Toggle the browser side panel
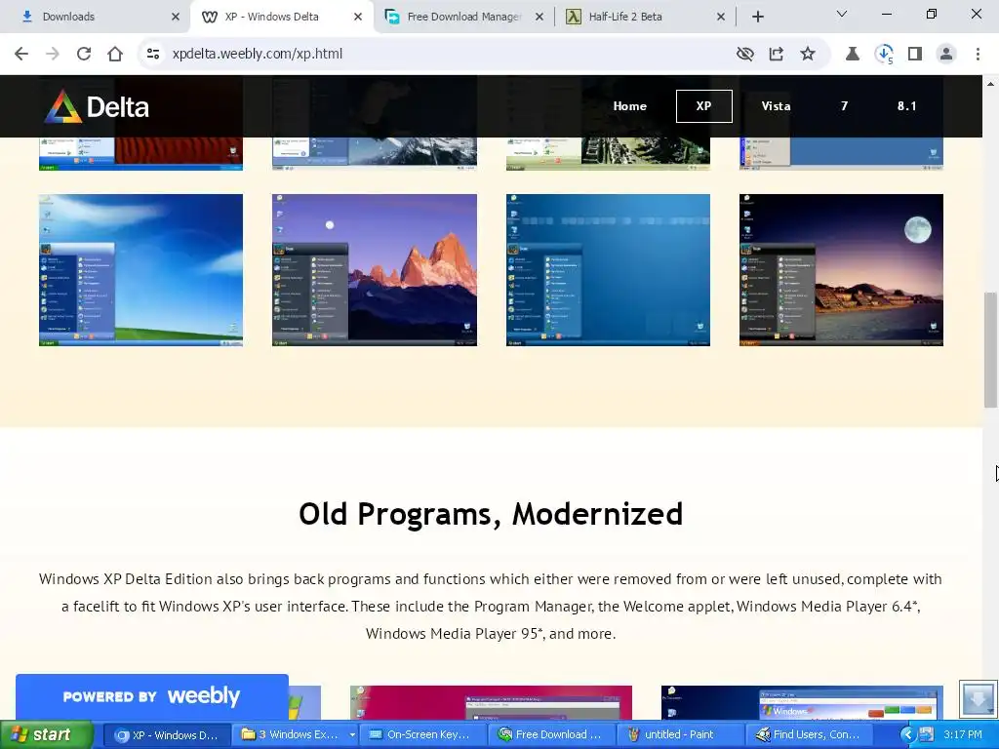 [915, 54]
